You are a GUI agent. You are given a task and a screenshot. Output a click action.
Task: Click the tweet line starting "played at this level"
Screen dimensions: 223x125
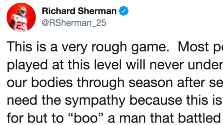pos(115,65)
